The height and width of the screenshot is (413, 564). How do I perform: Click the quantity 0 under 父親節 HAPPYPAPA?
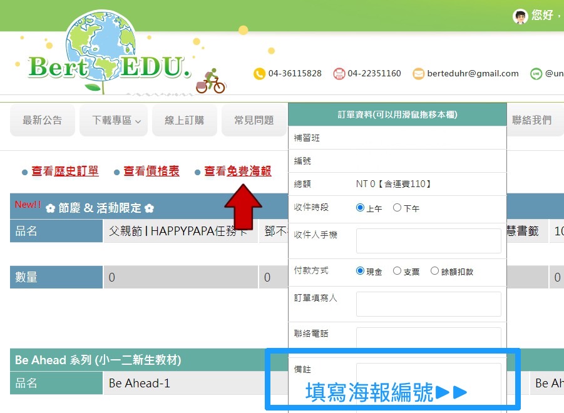(x=180, y=277)
